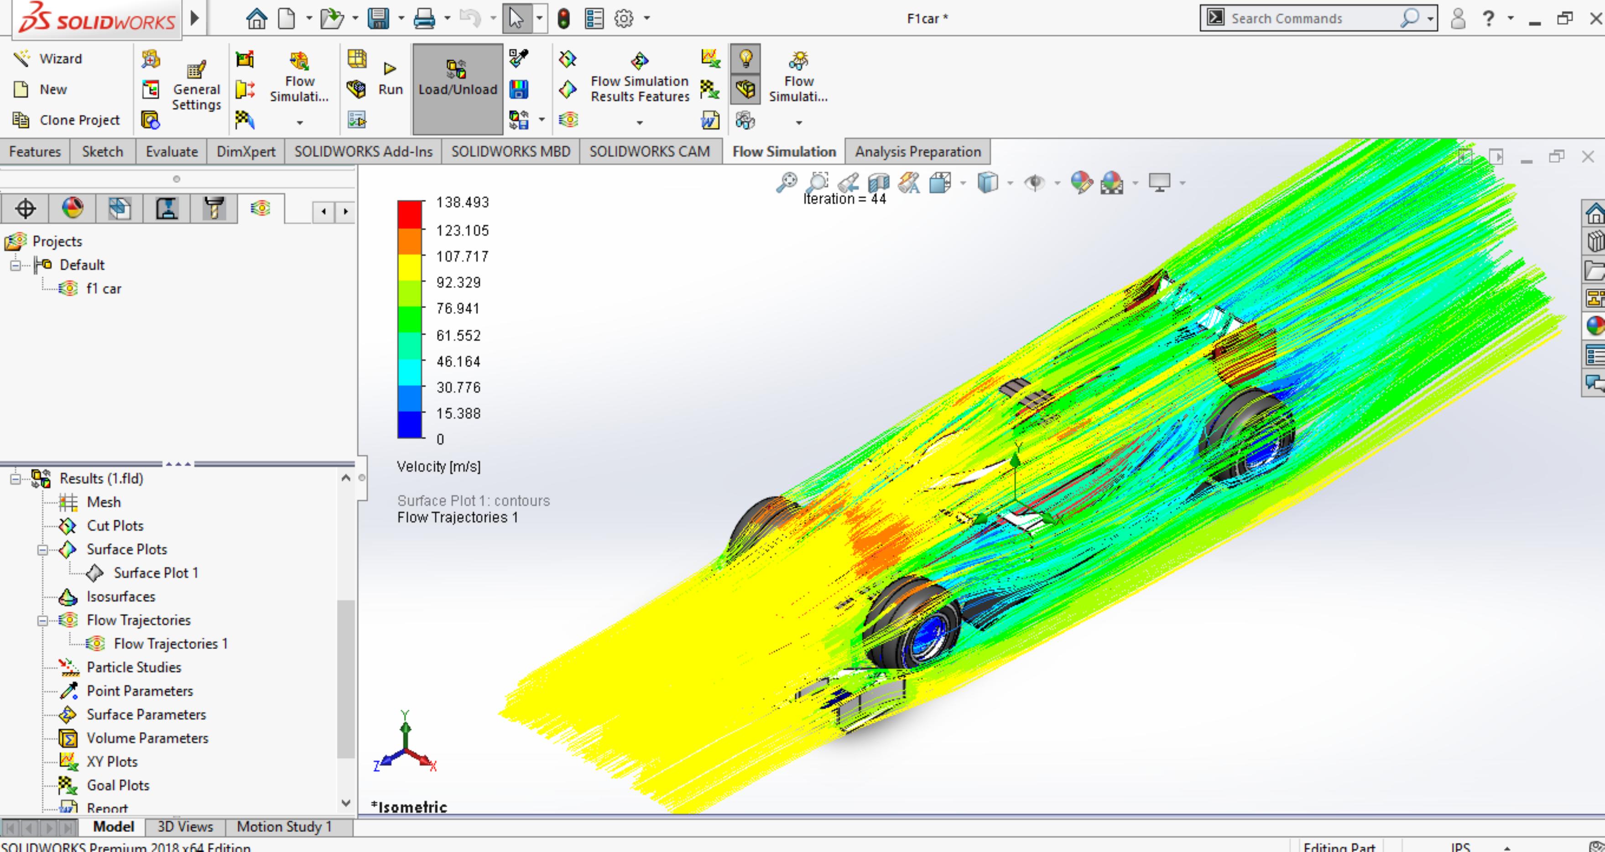Click the Edit Appearance color ball icon
1605x852 pixels.
click(x=1081, y=182)
